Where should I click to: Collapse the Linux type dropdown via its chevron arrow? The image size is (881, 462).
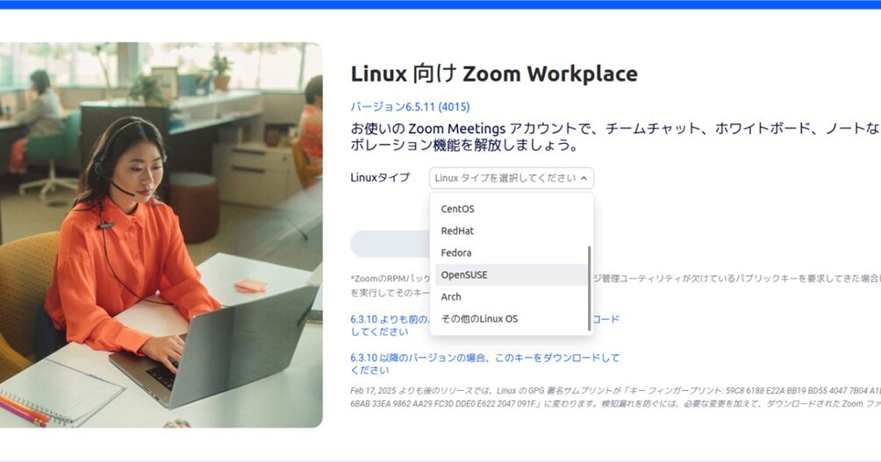tap(584, 179)
